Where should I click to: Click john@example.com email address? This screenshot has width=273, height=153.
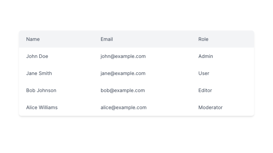pyautogui.click(x=123, y=56)
